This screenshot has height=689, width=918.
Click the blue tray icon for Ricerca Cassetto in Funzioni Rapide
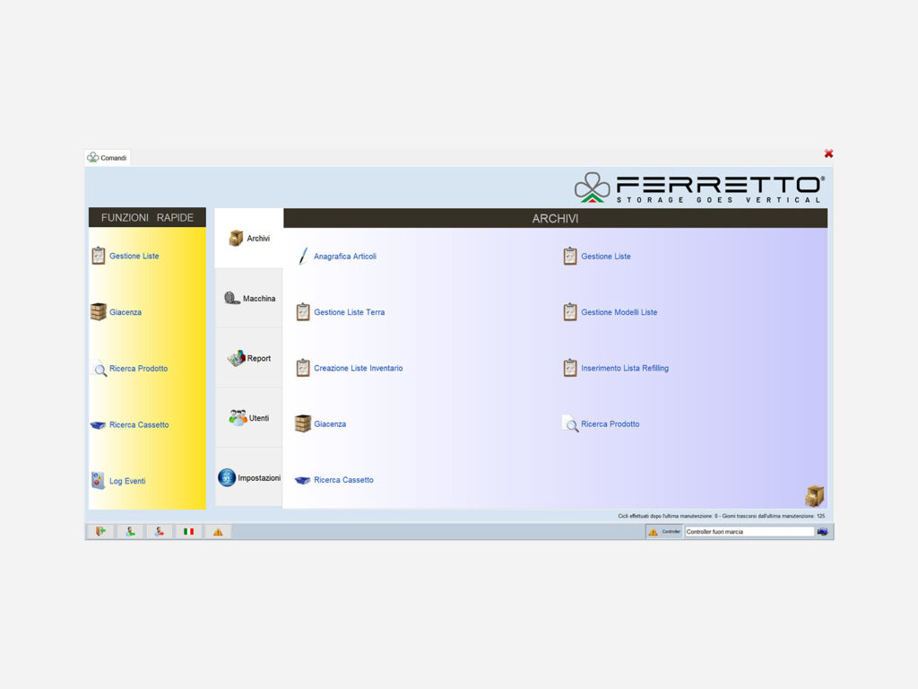tap(98, 424)
